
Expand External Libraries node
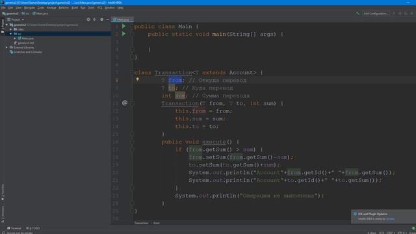tap(7, 47)
